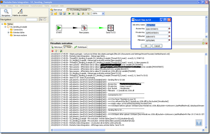Image resolution: width=210 pixels, height=134 pixels.
Task: Click the red stop log icon
Action: click(x=52, y=51)
